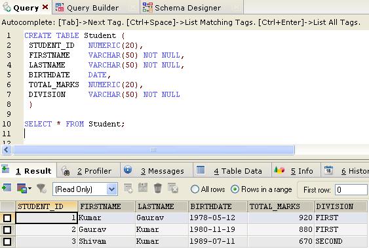Open the copy result dropdown icon
Screen dimensions: 369x249
coord(24,189)
